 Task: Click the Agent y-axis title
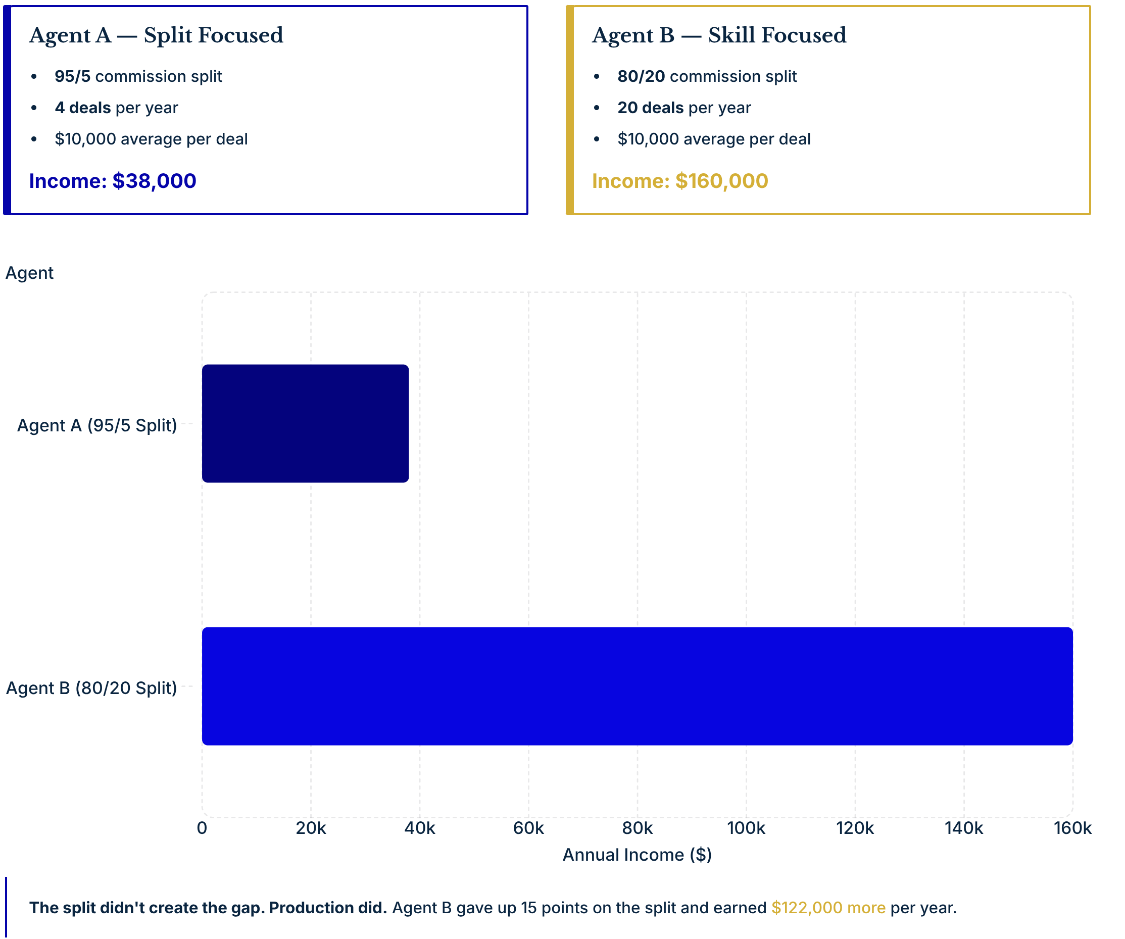[29, 273]
